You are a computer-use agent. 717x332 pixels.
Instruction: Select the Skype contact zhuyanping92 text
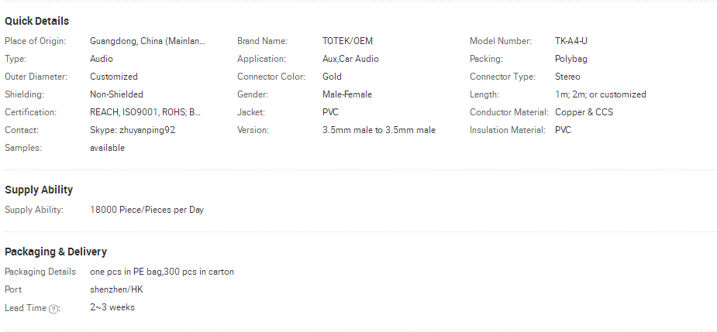[x=133, y=130]
